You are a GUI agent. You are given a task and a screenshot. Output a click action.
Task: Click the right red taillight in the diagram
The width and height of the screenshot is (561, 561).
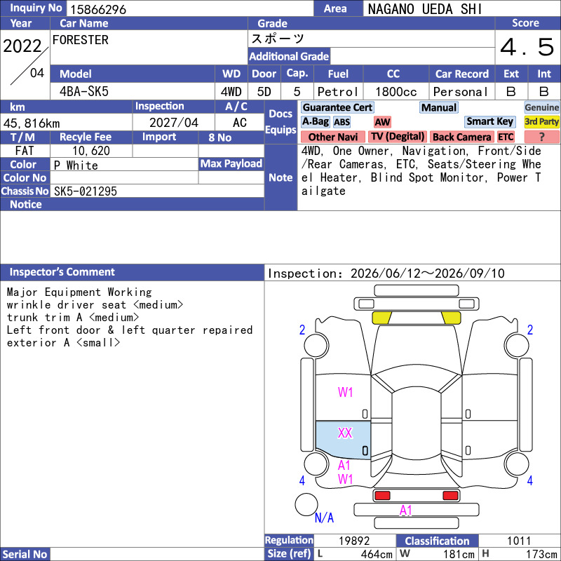coord(450,496)
